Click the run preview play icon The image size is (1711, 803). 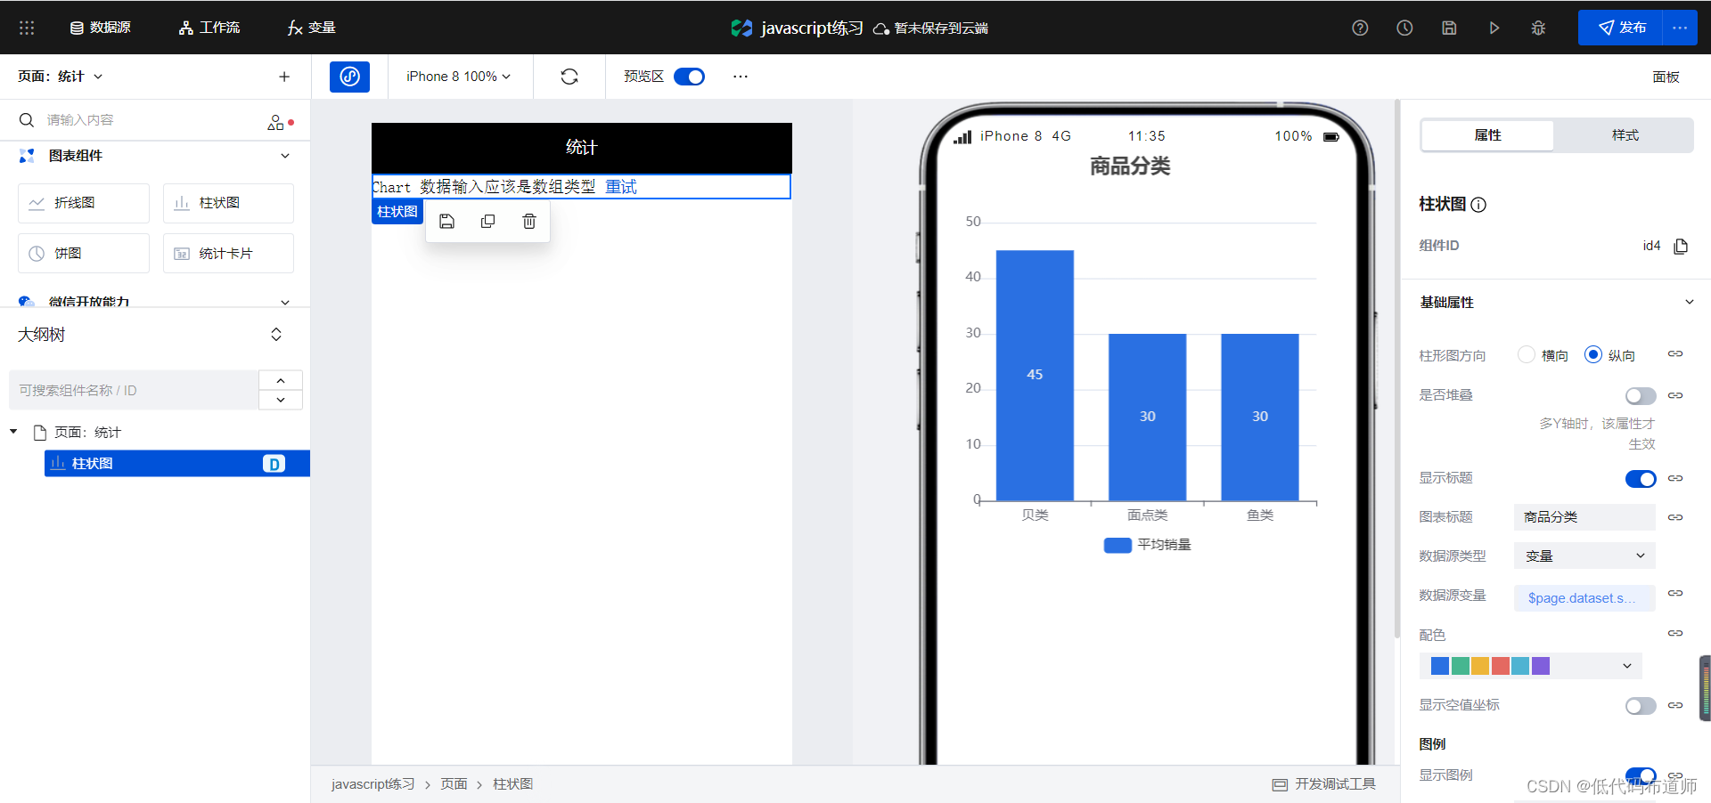(1494, 28)
